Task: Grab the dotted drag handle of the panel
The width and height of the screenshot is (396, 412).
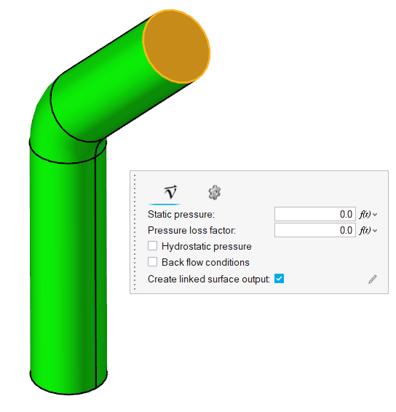Action: click(x=135, y=232)
